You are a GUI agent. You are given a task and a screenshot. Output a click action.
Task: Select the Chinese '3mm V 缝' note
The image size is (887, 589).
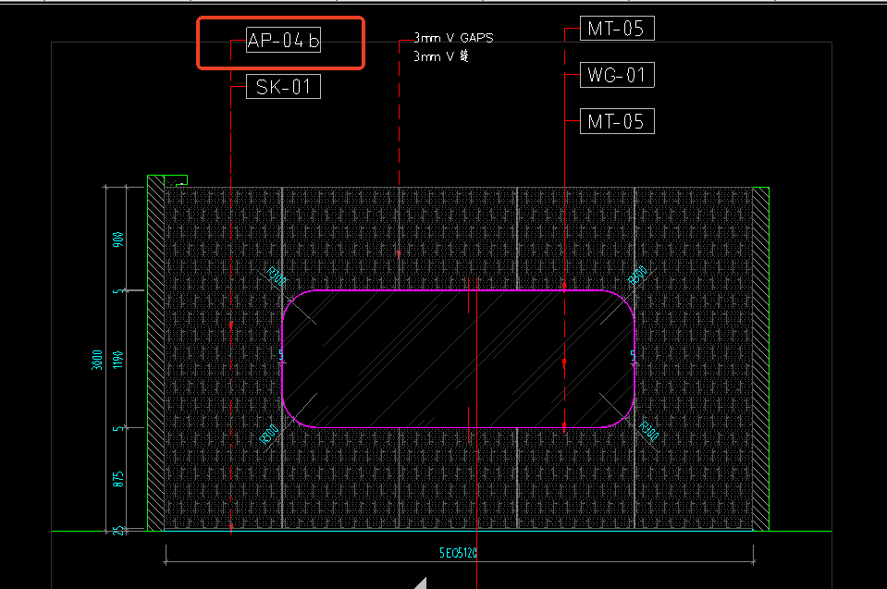[x=441, y=56]
